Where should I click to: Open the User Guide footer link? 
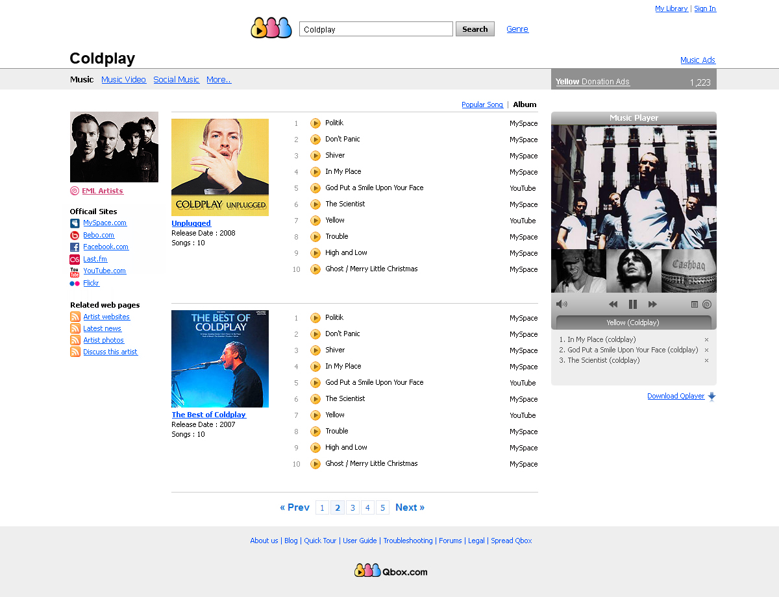360,541
